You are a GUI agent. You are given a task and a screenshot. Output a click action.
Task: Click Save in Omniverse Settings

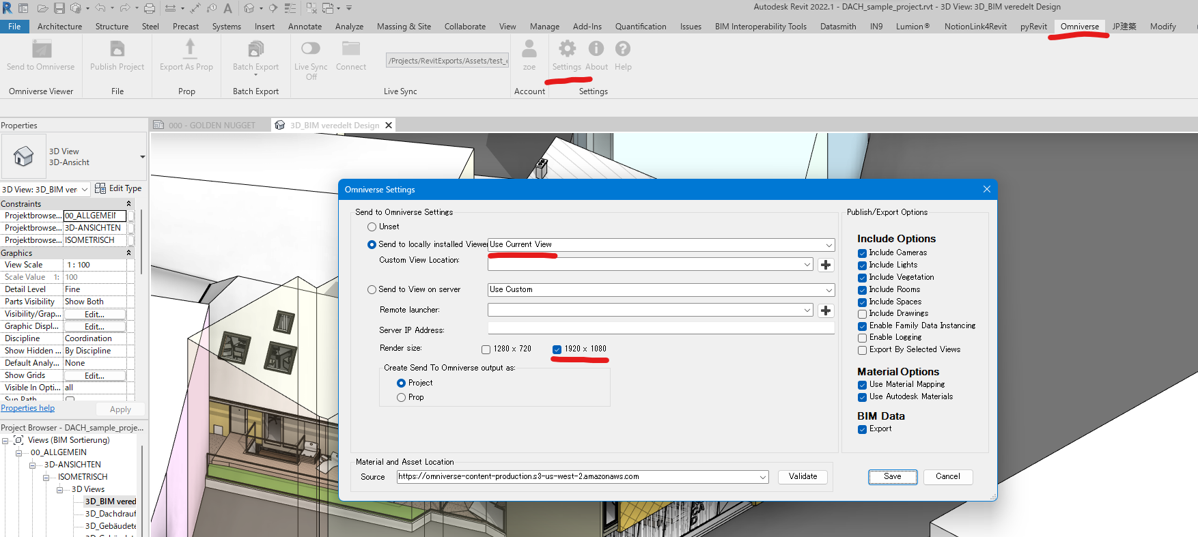[893, 477]
